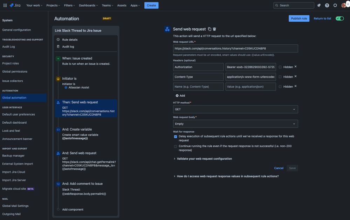Click the Web request URL field
The image size is (350, 220).
point(235,48)
